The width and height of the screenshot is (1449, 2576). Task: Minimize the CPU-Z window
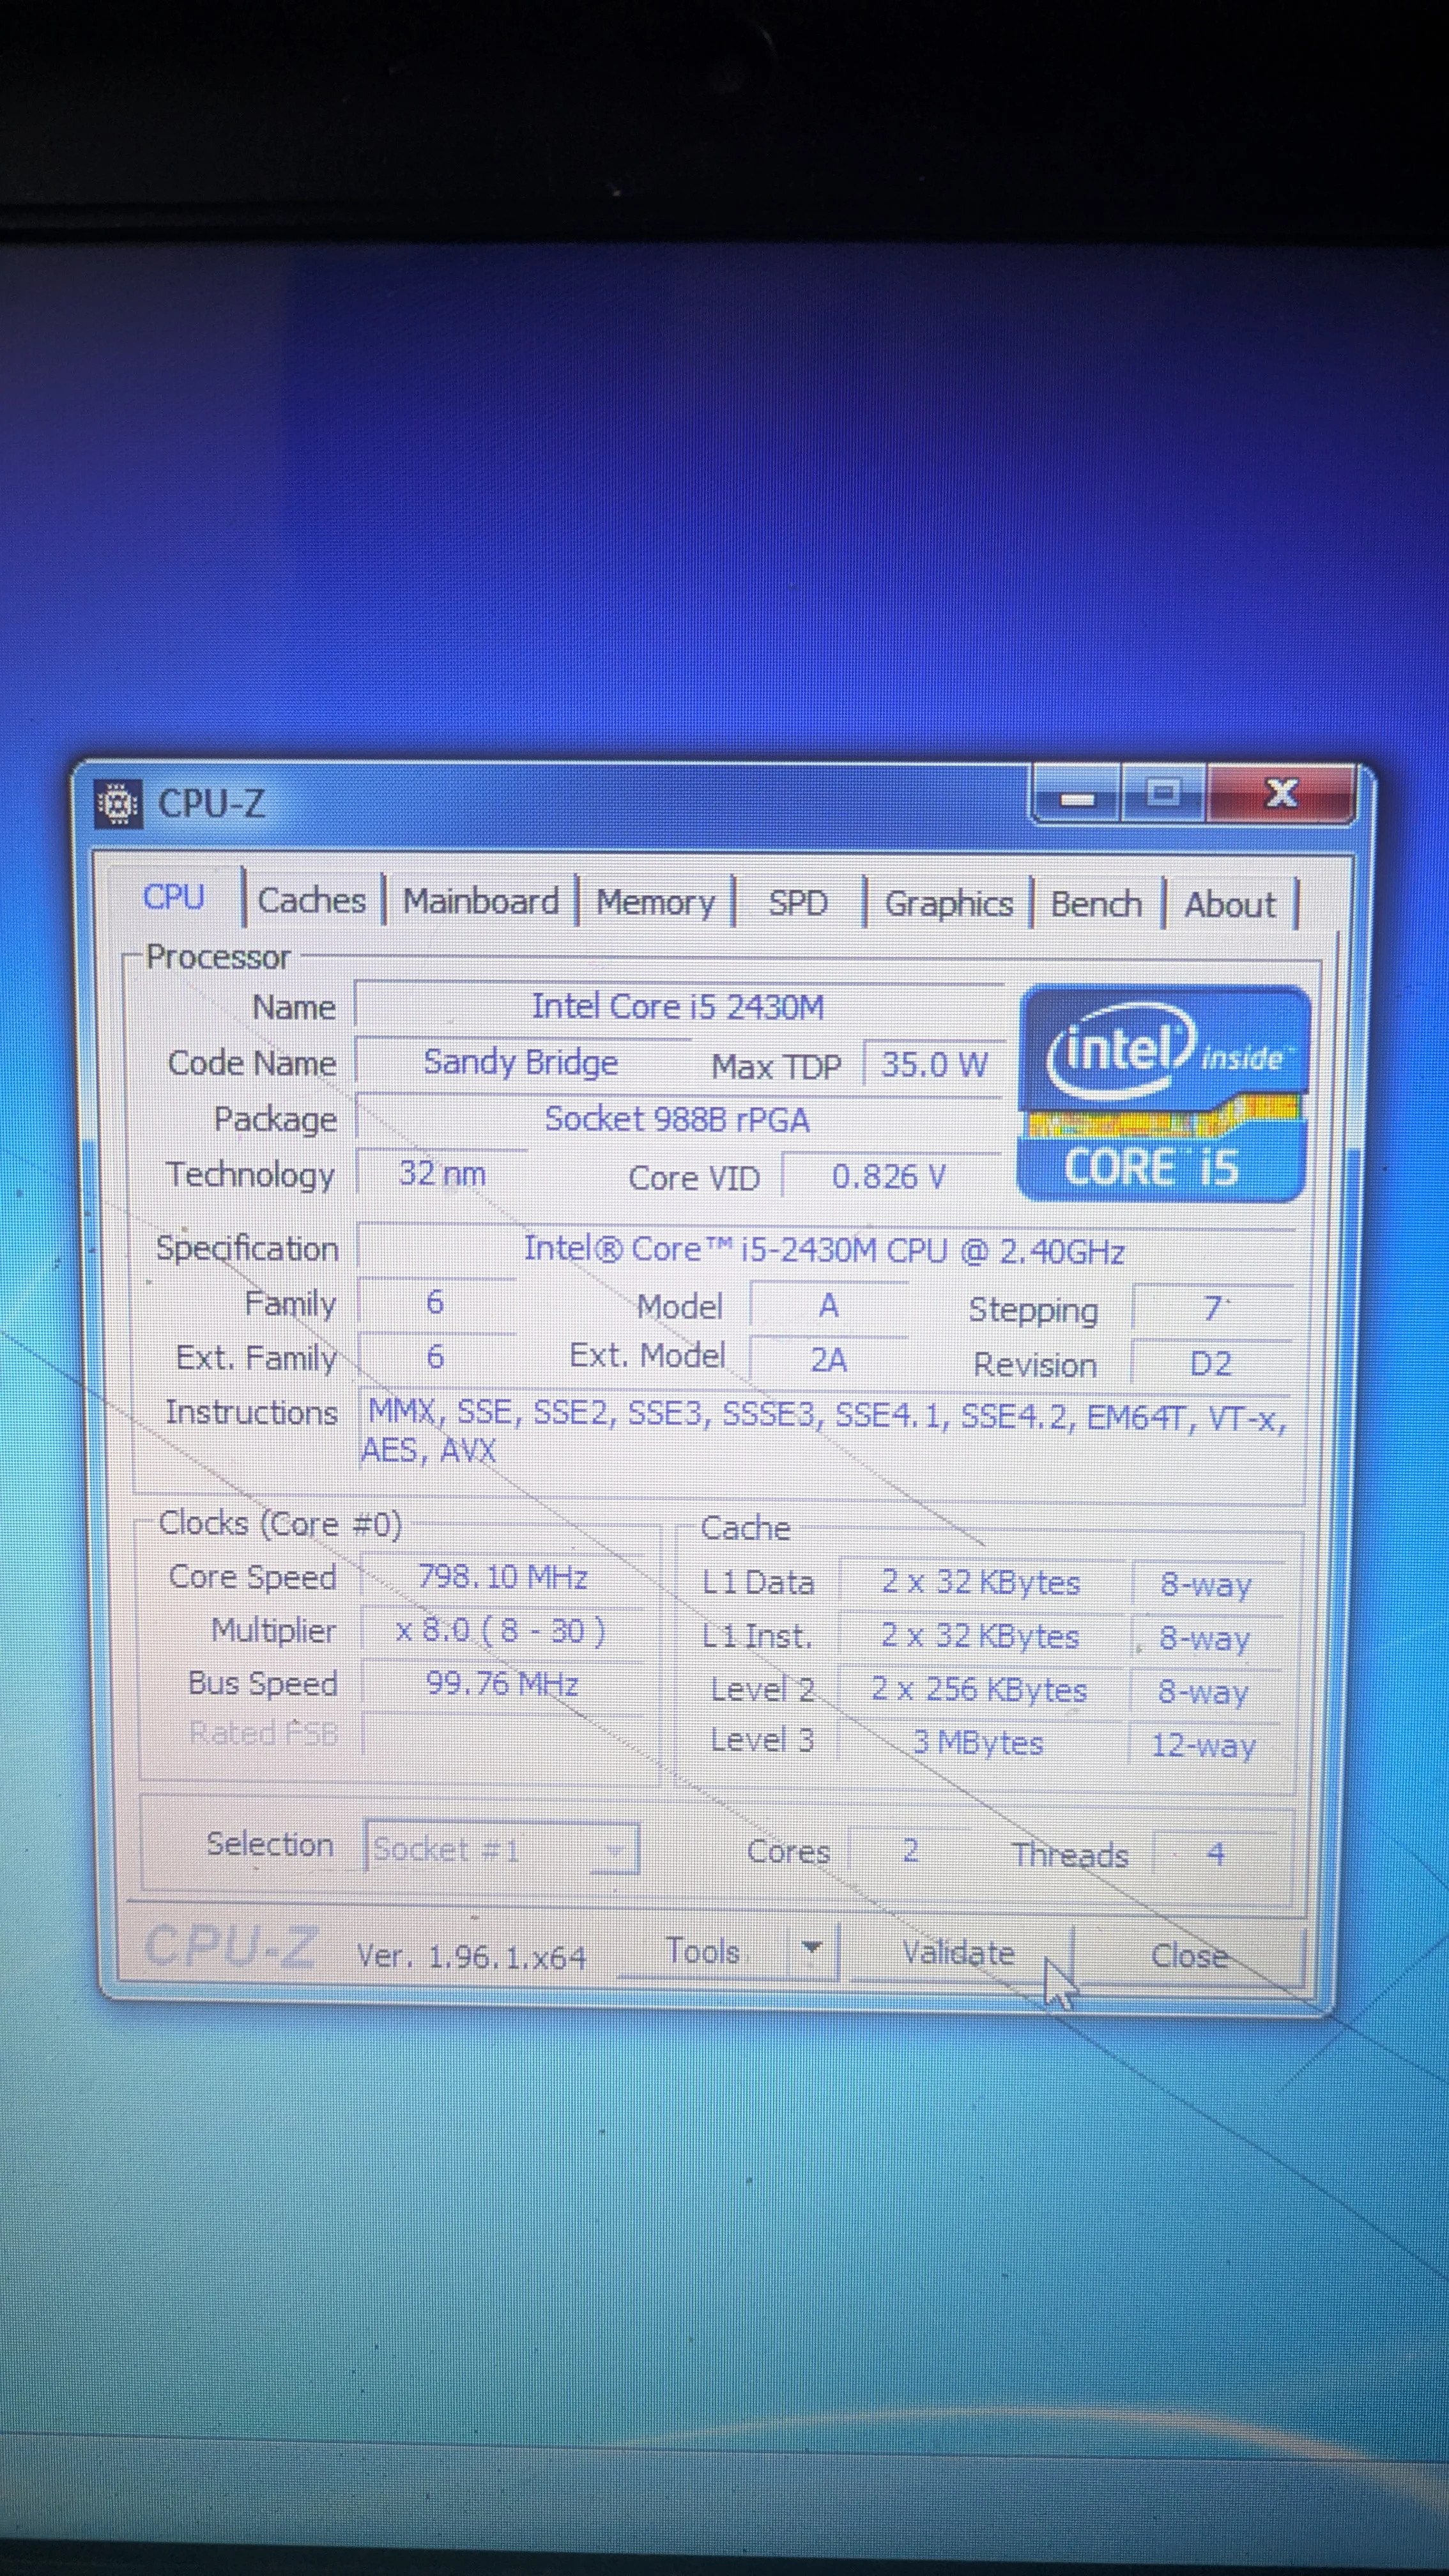click(1077, 797)
